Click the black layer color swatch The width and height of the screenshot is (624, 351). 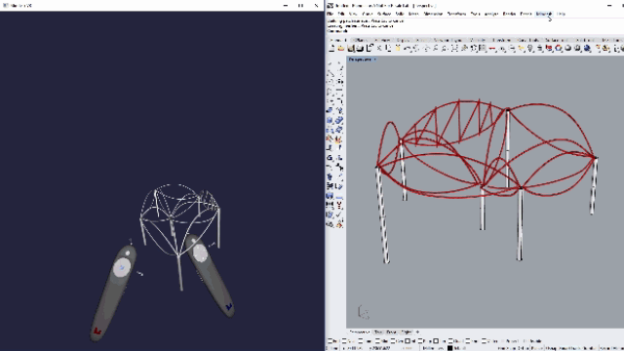coord(449,348)
